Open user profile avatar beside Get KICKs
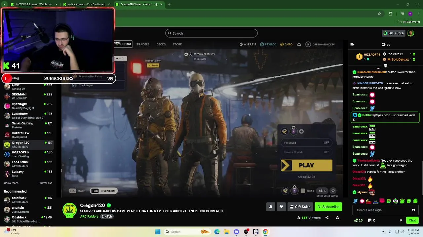 tap(411, 33)
